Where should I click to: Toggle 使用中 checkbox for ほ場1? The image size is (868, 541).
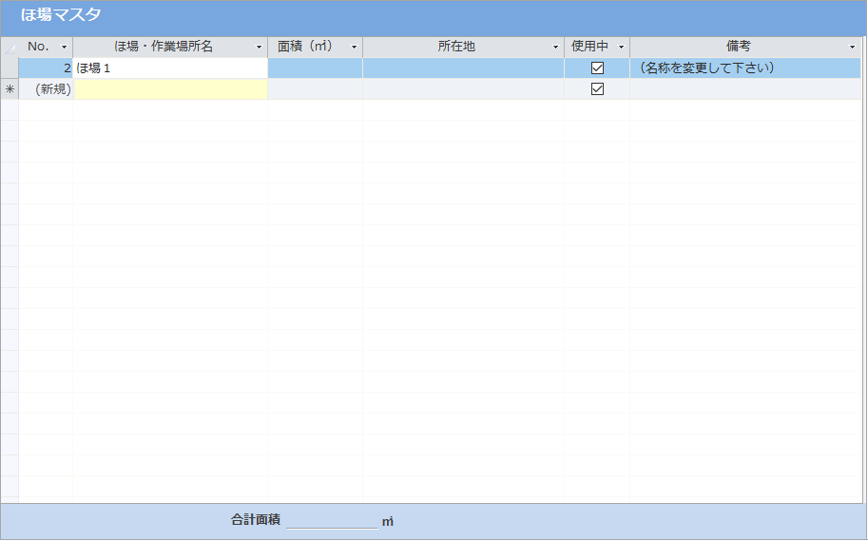click(597, 68)
